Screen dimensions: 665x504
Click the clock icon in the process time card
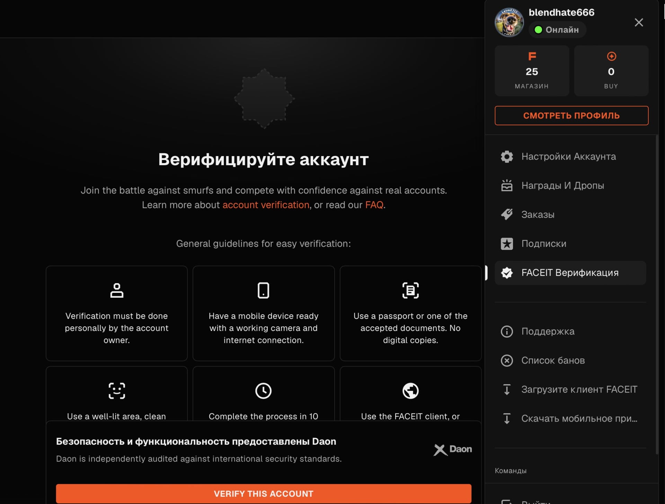[264, 391]
